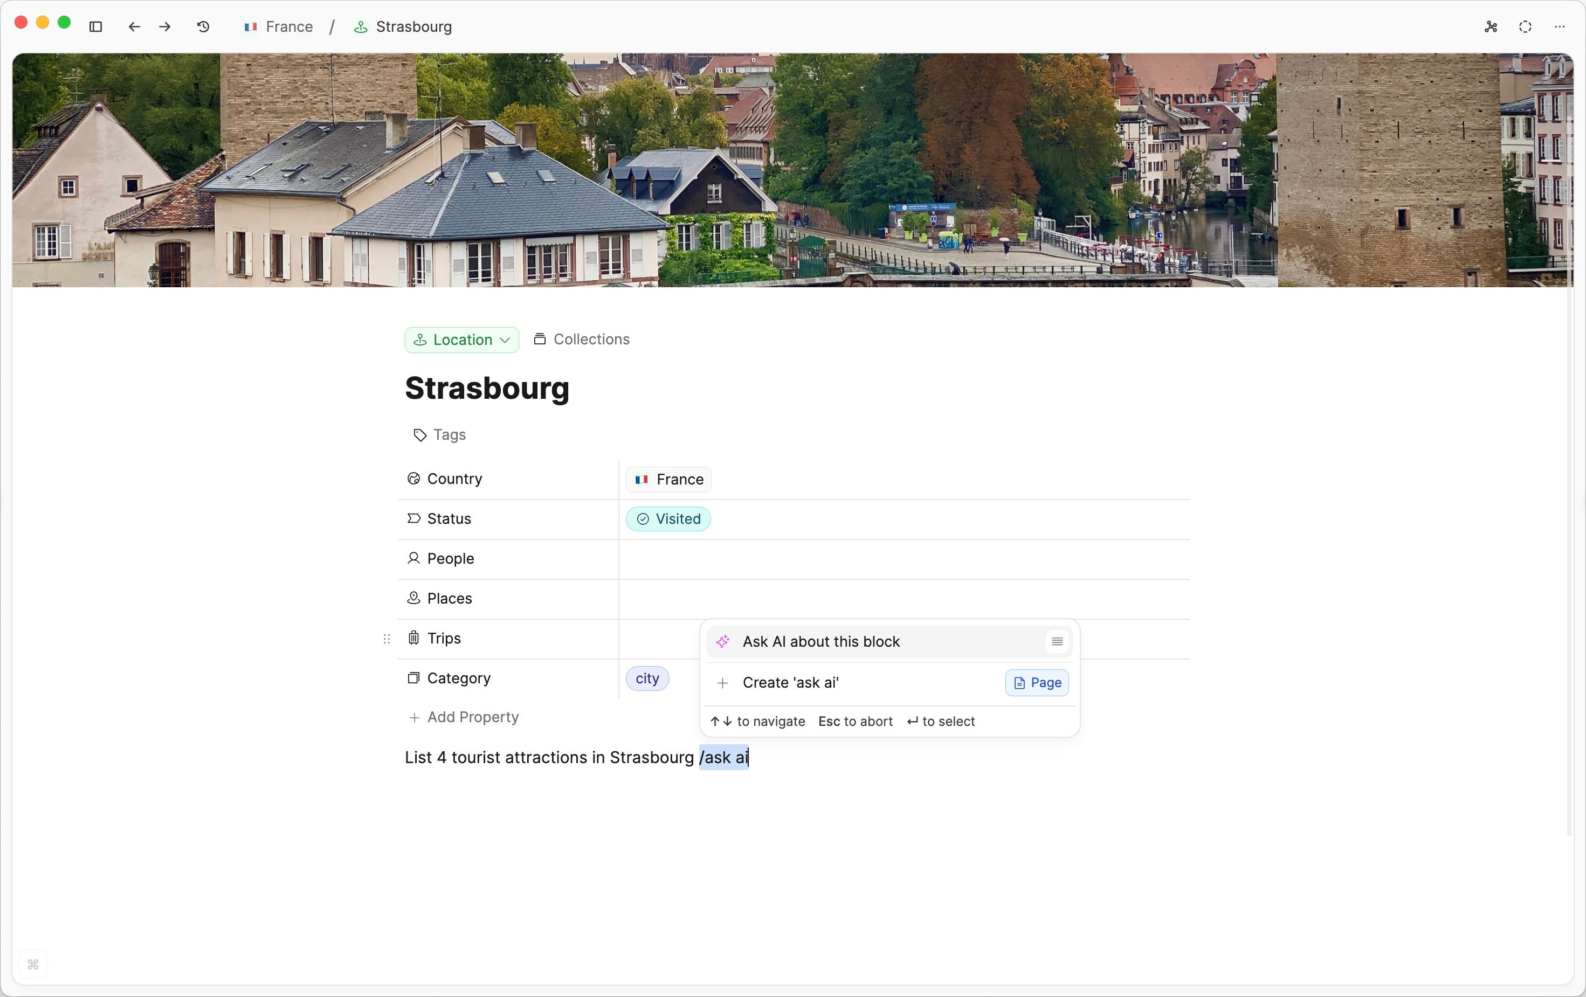Viewport: 1586px width, 997px height.
Task: Remove the city category tag
Action: coord(647,678)
